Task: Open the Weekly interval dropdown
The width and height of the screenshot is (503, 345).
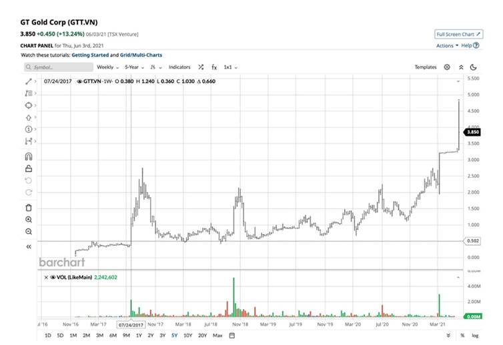Action: (107, 67)
